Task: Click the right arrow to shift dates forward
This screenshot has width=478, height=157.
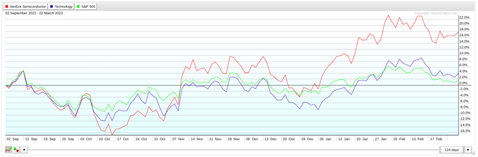Action: 468,150
